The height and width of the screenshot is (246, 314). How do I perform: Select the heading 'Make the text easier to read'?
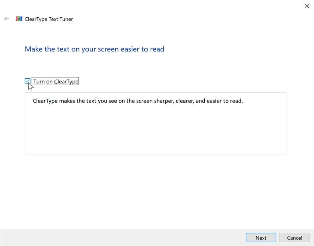[x=94, y=49]
